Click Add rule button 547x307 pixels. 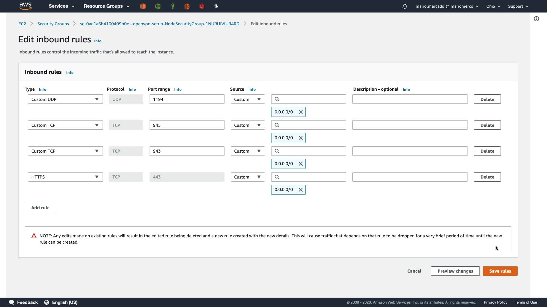40,208
